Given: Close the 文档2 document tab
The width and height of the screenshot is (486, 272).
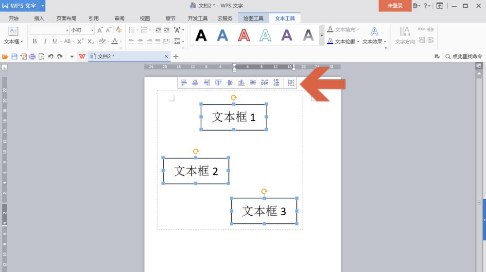Looking at the screenshot, I should 166,56.
